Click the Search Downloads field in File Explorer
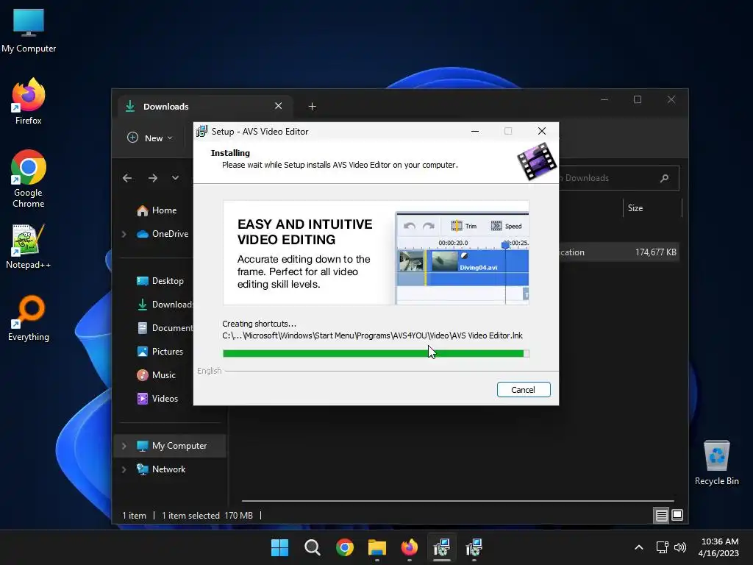Viewport: 753px width, 565px height. [x=619, y=178]
